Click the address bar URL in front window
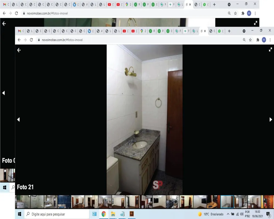 62,40
